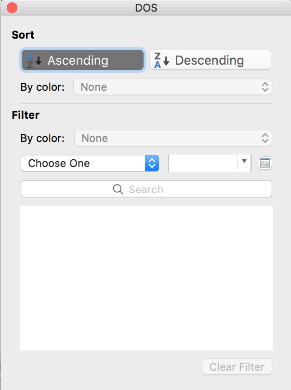This screenshot has width=291, height=390.
Task: Sort the DOS column Descending
Action: point(210,60)
